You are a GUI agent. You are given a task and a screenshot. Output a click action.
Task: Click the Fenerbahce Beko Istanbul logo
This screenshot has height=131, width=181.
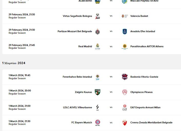pyautogui.click(x=97, y=77)
